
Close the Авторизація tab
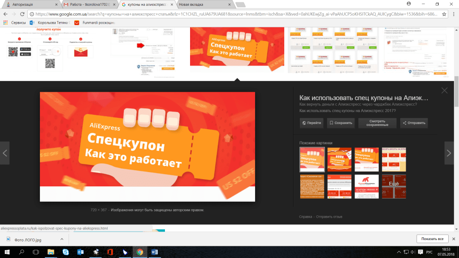click(x=56, y=4)
